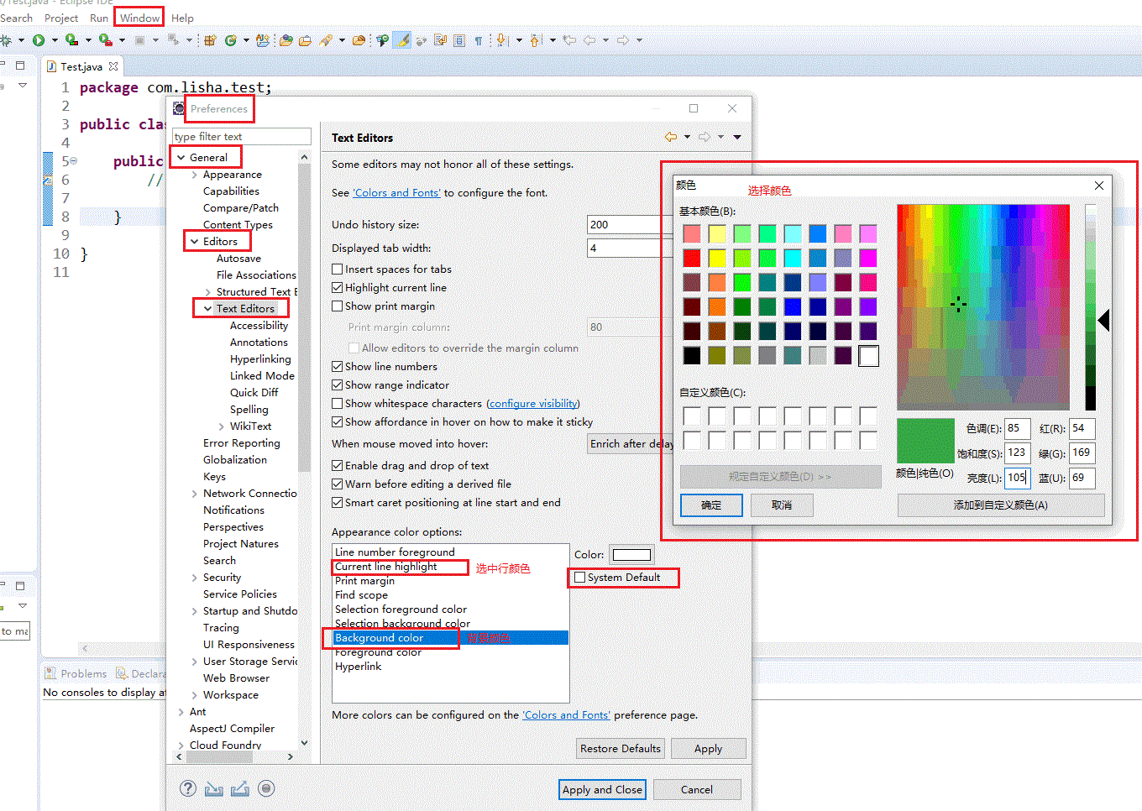This screenshot has width=1142, height=811.
Task: Click the Oomph preference recorder icon
Action: [266, 788]
